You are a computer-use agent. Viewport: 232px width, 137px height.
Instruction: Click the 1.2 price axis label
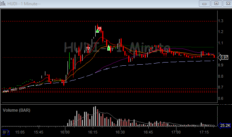click(221, 32)
